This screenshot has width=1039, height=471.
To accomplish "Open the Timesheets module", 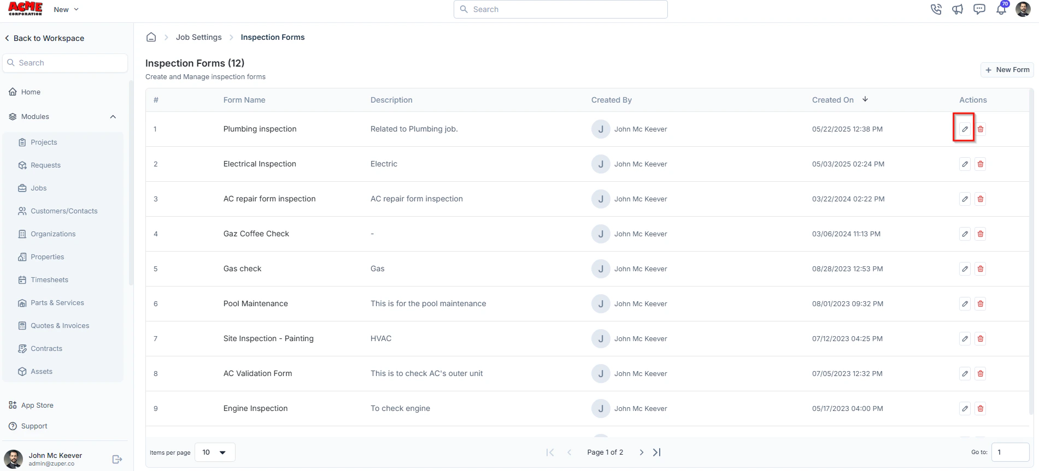I will click(x=49, y=280).
